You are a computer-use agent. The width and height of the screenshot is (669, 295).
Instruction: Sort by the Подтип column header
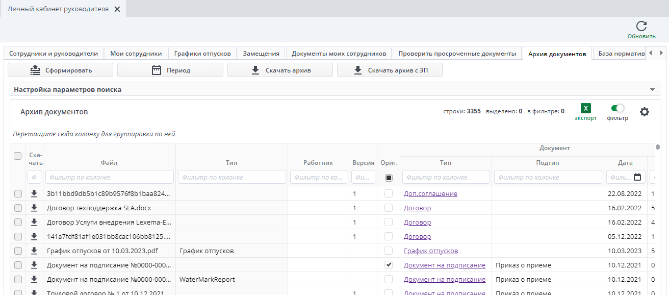pos(548,163)
